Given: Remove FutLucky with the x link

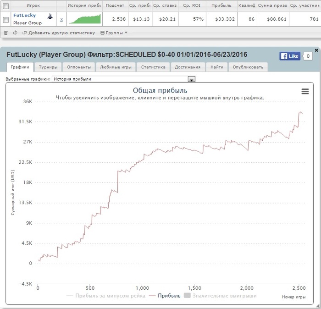Looking at the screenshot, I should pyautogui.click(x=61, y=20).
